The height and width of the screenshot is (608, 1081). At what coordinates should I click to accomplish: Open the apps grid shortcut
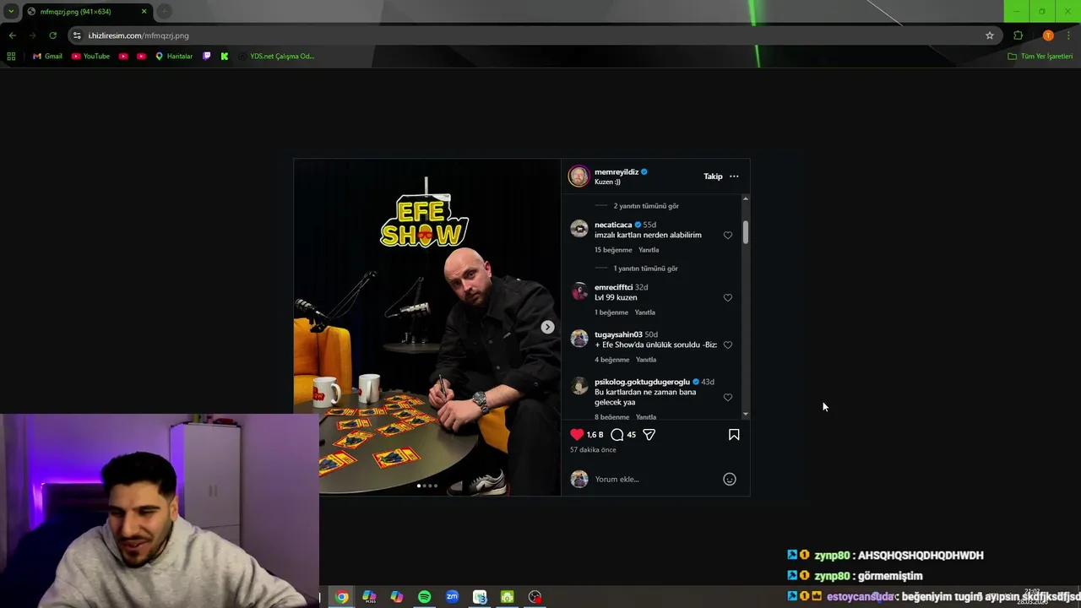[11, 56]
